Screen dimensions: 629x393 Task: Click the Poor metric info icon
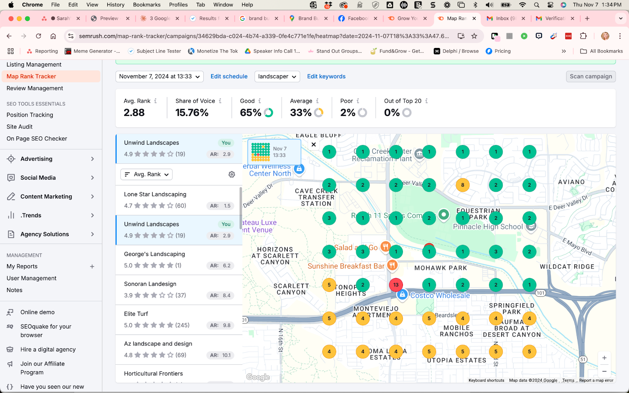click(358, 101)
